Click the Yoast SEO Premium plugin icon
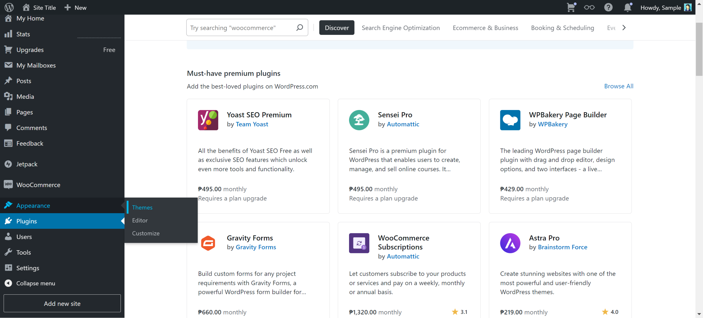The image size is (703, 318). click(x=208, y=120)
